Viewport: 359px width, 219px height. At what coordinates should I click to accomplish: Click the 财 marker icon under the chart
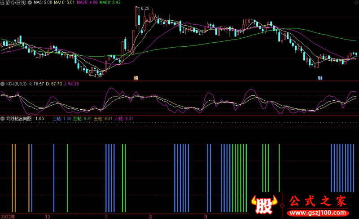click(x=320, y=78)
